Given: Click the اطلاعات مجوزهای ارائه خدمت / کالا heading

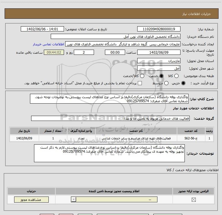Looking at the screenshot, I should (x=192, y=170).
